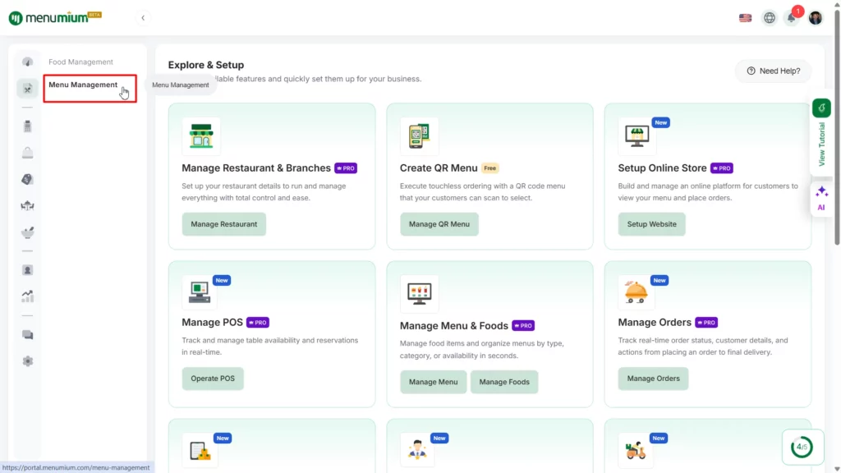Click the Create QR Menu title
Viewport: 841px width, 473px height.
(x=439, y=168)
